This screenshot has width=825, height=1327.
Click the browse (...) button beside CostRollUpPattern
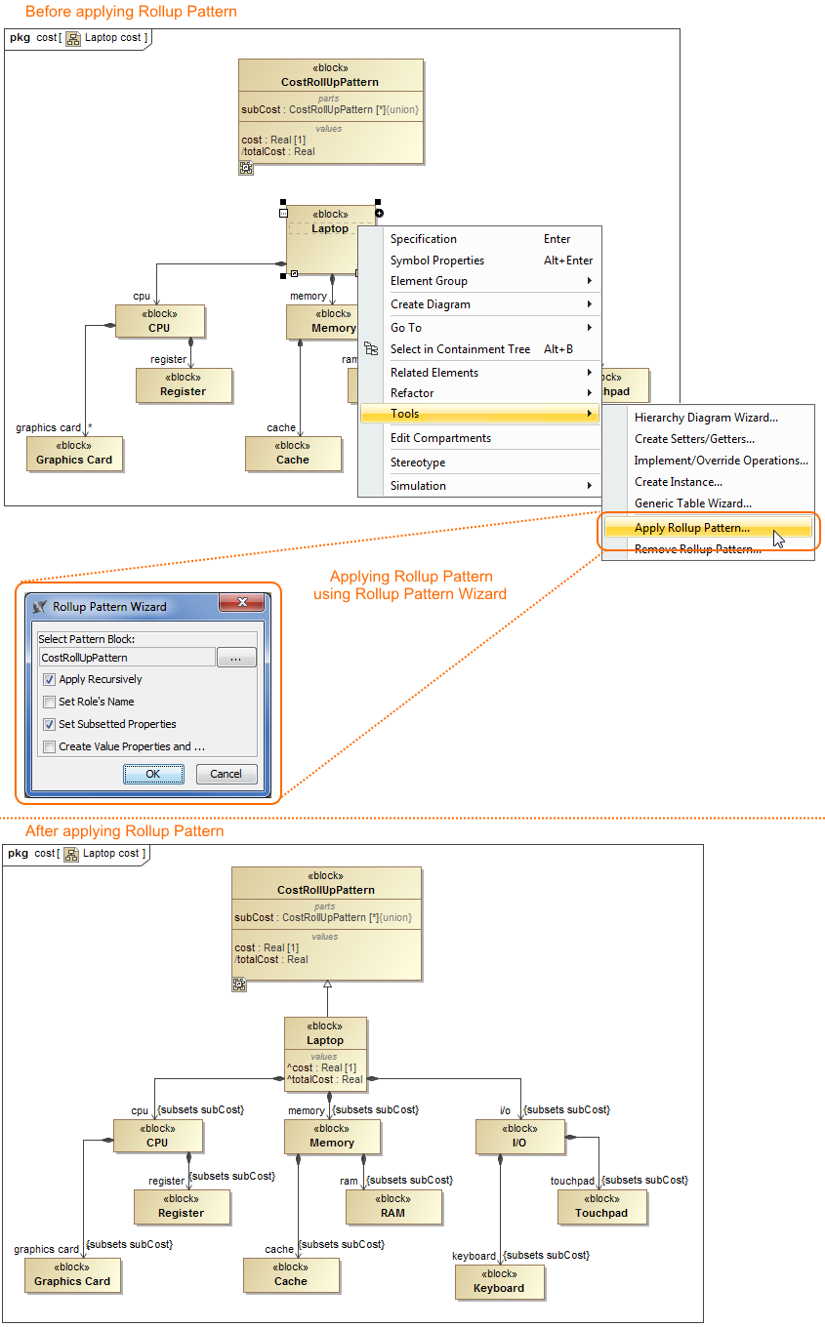[x=236, y=658]
